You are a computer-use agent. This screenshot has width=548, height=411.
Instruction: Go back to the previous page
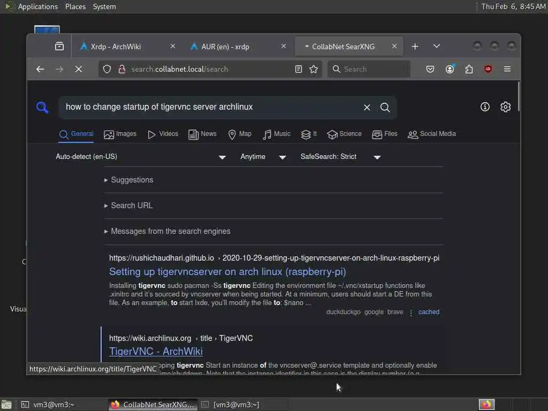coord(40,69)
